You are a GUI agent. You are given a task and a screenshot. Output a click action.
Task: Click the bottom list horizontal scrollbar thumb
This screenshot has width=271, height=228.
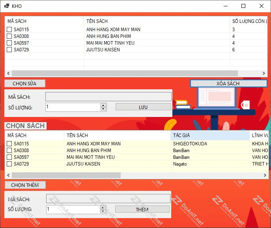click(x=66, y=175)
